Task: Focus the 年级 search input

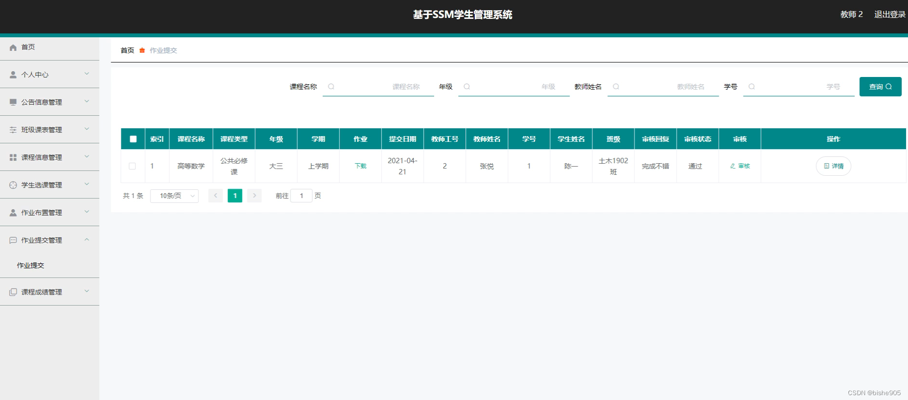Action: (514, 87)
